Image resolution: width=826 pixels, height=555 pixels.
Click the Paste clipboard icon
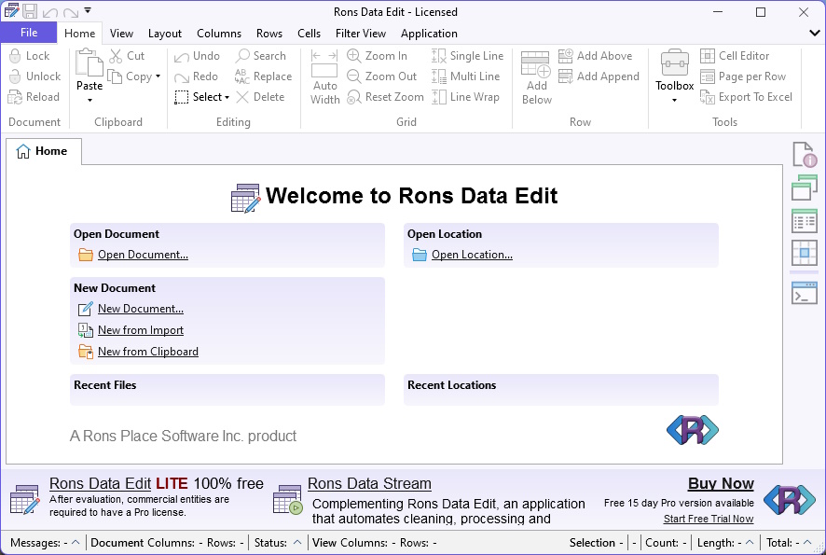89,63
